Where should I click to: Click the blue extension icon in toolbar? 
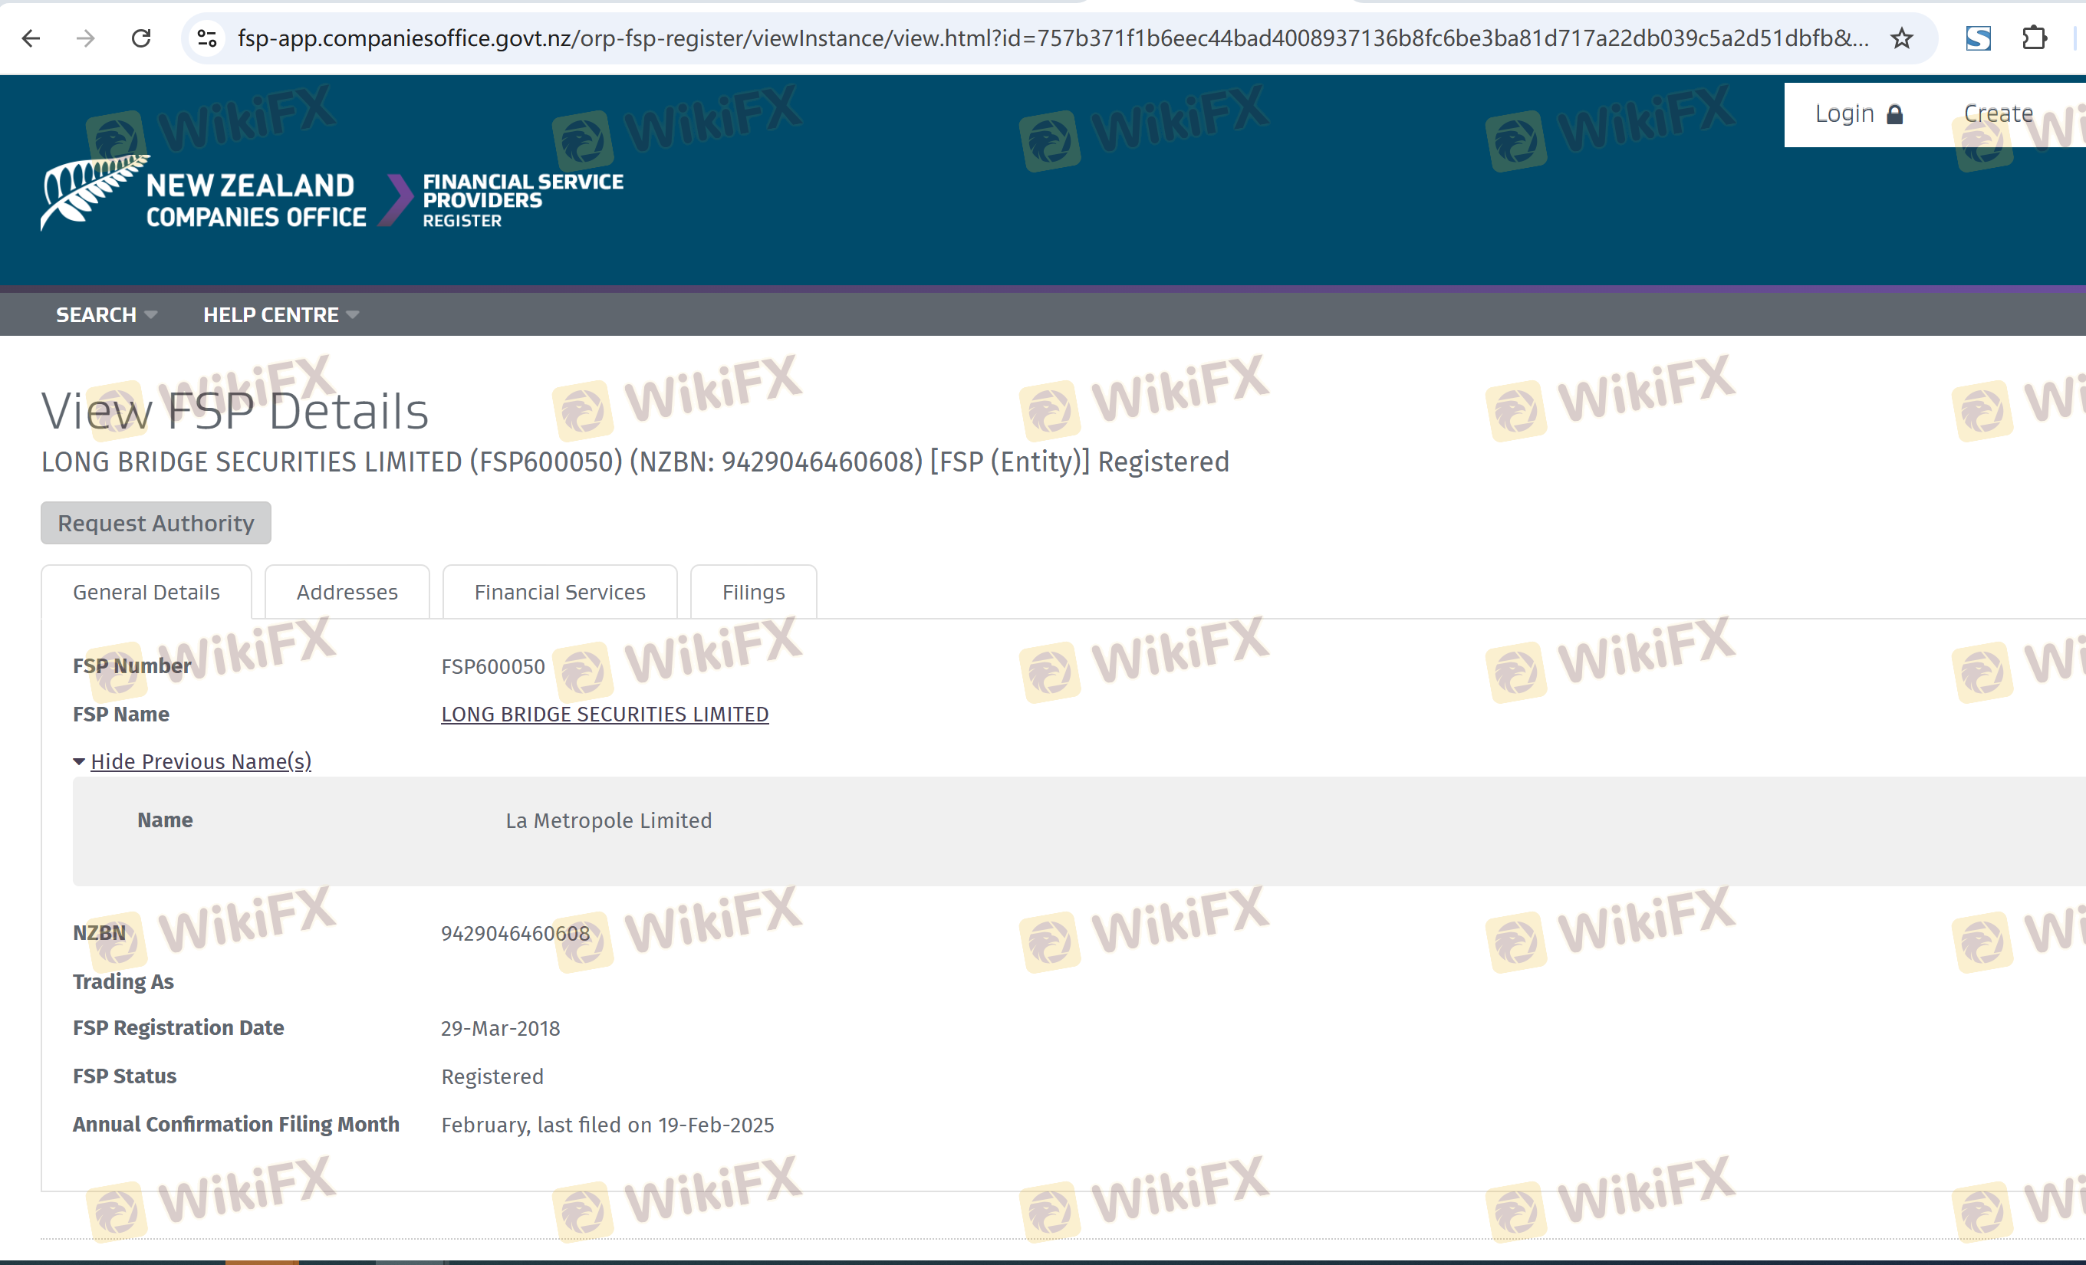coord(1978,38)
